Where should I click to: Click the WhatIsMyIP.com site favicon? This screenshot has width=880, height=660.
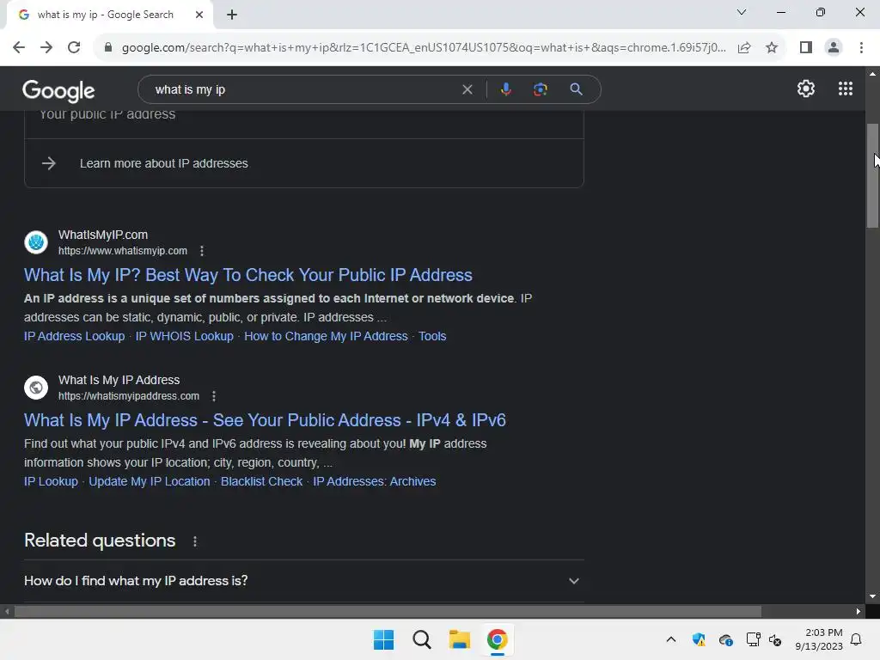36,242
